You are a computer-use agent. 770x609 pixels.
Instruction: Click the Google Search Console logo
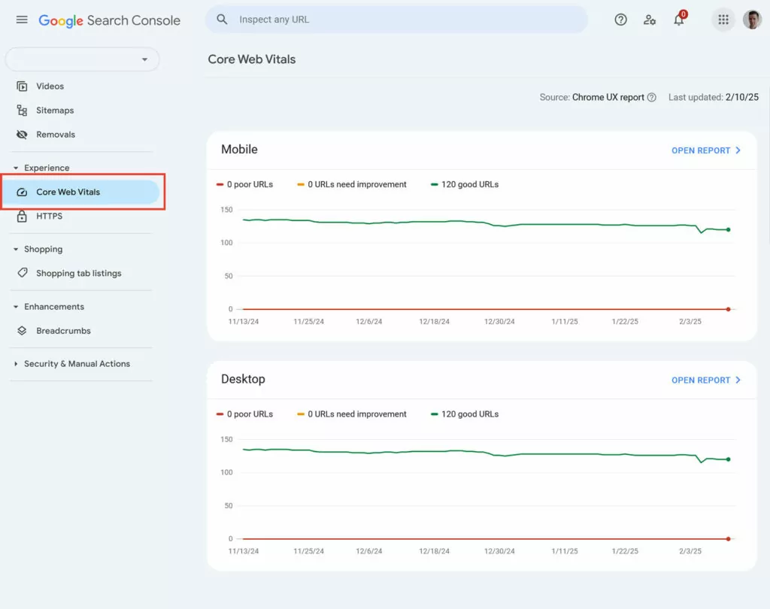(110, 20)
